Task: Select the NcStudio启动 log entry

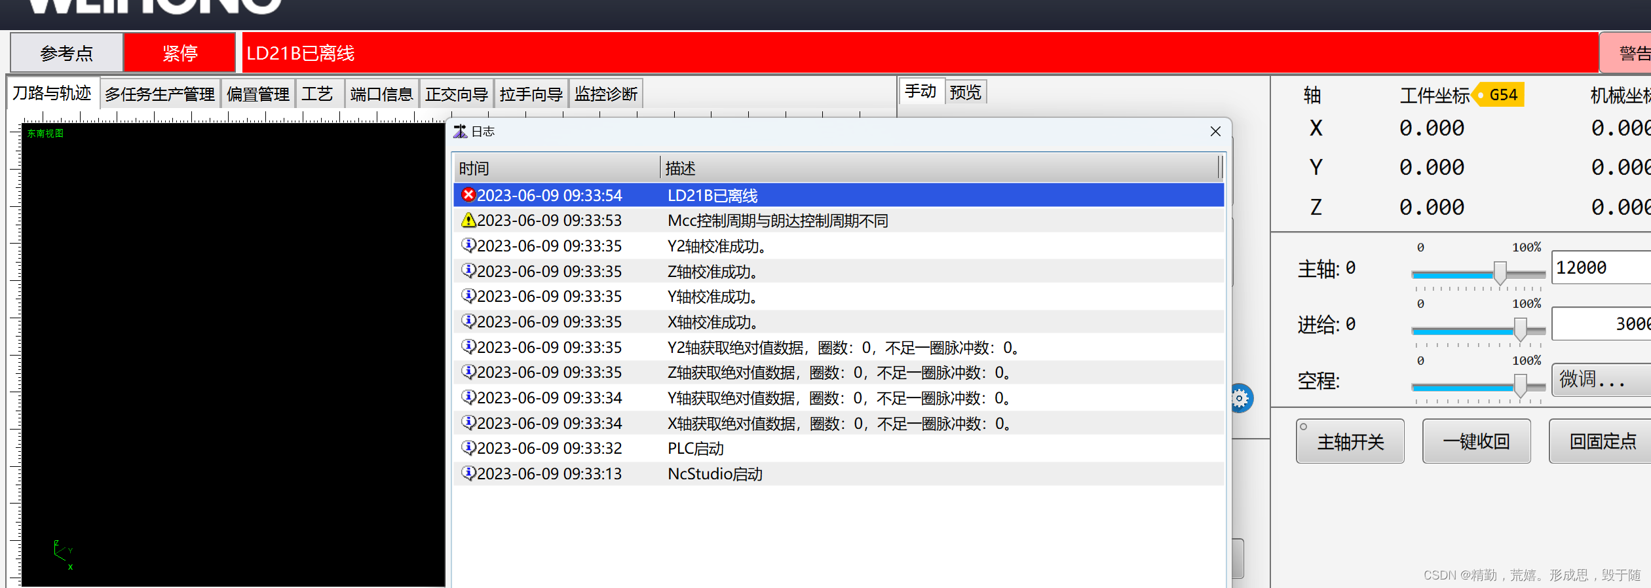Action: coord(839,474)
